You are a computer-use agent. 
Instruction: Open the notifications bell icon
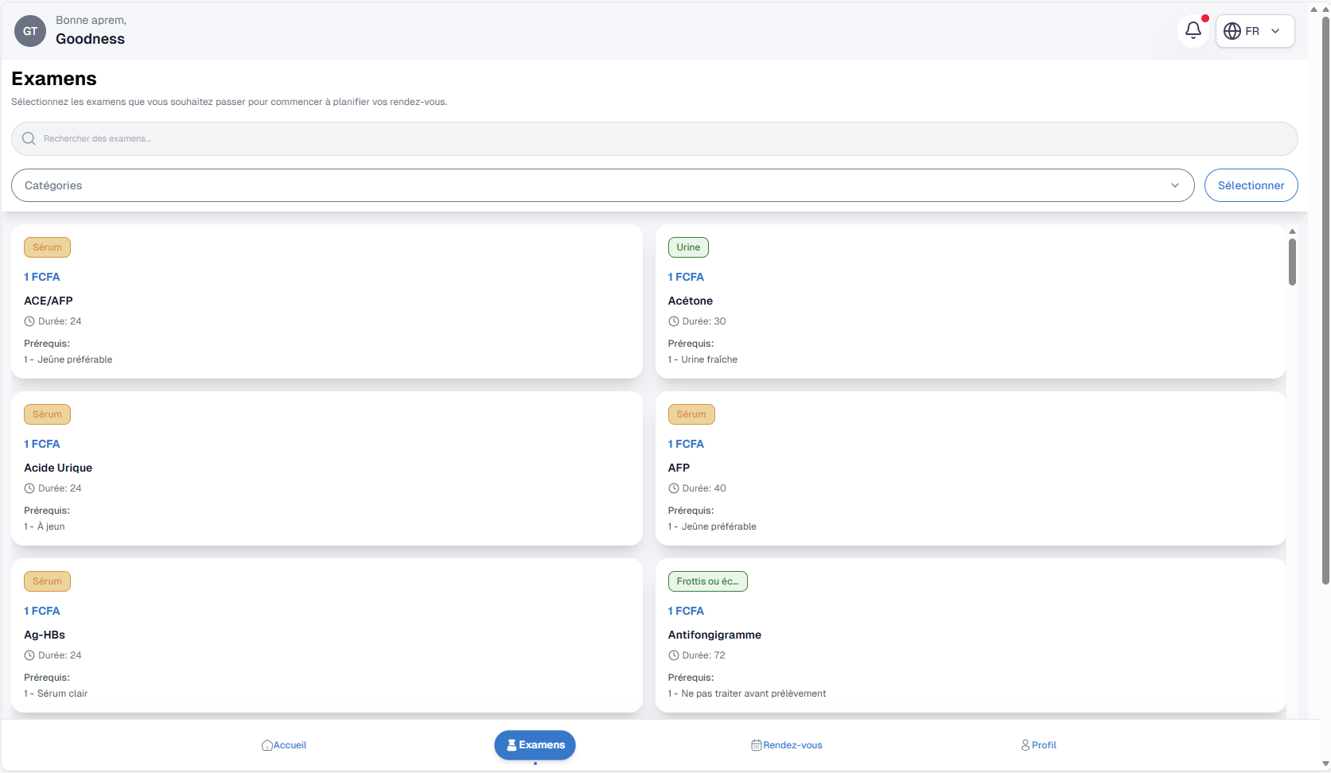tap(1193, 31)
